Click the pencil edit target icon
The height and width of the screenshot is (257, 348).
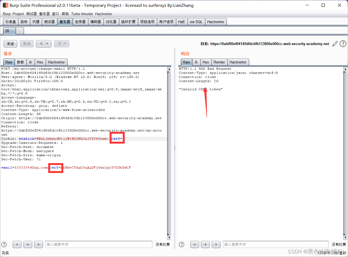(x=335, y=44)
